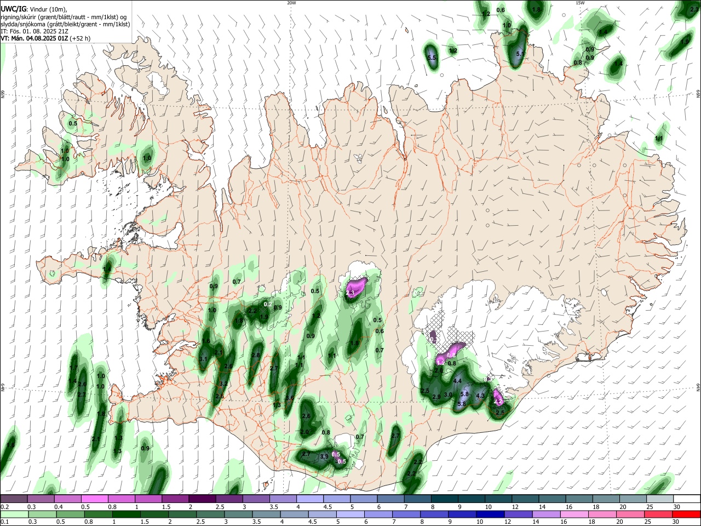
Task: Click the red swatch ending the lower legend row
Action: pyautogui.click(x=686, y=514)
